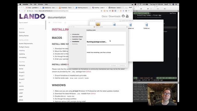Open the Installer application menu
This screenshot has height=111, width=197.
pos(25,4)
